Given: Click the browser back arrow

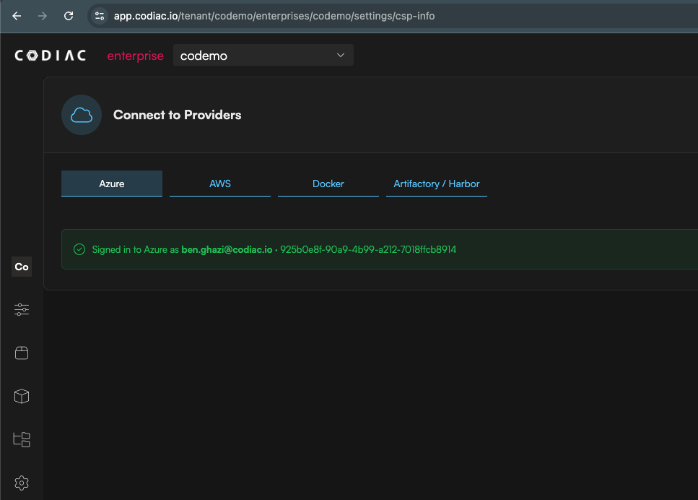Looking at the screenshot, I should [x=17, y=16].
